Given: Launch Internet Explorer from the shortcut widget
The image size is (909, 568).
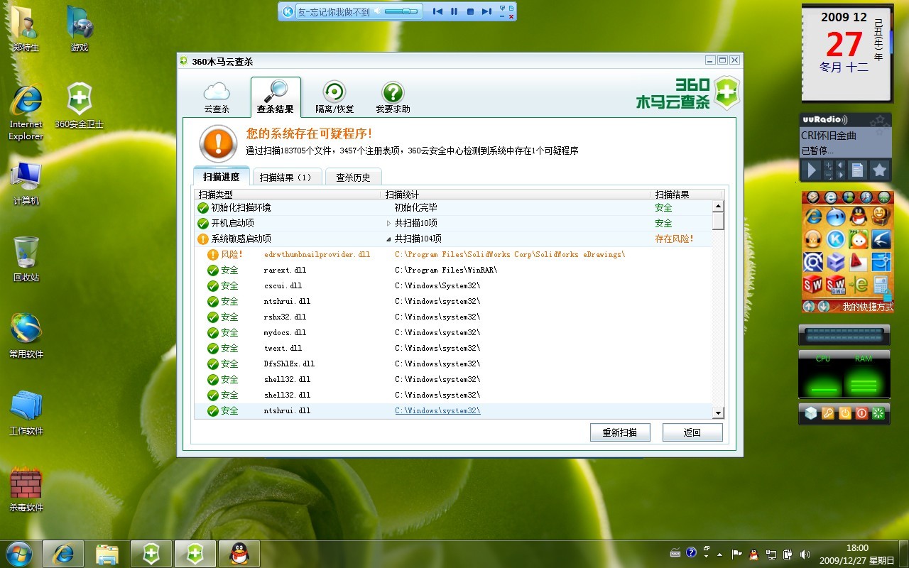Looking at the screenshot, I should pyautogui.click(x=812, y=216).
